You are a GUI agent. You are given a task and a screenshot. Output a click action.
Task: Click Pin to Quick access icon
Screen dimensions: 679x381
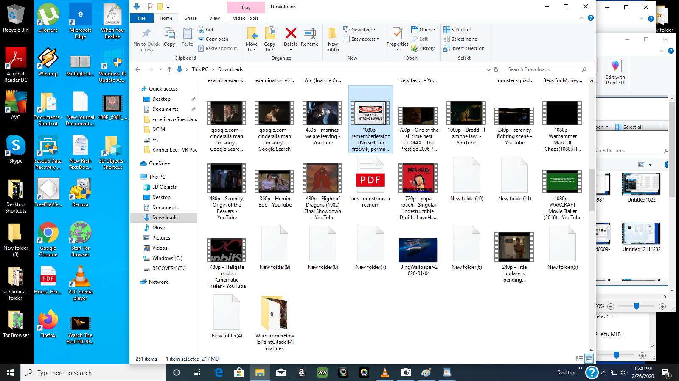coord(146,33)
